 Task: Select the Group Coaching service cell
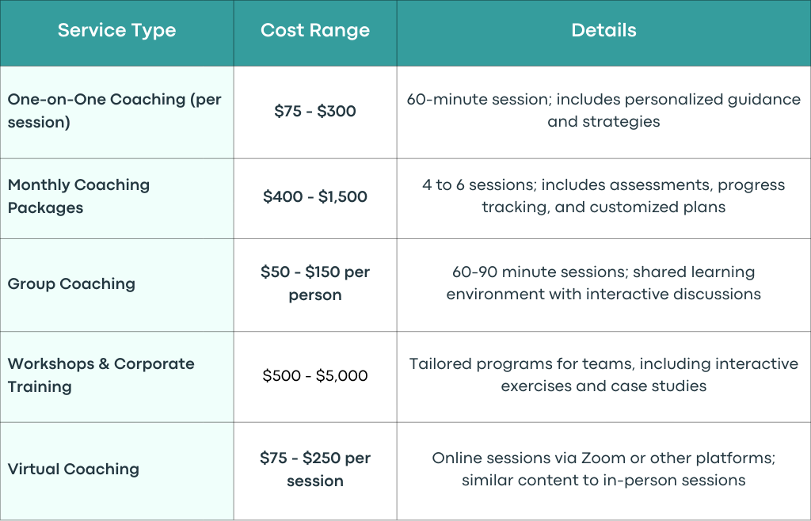(x=117, y=285)
